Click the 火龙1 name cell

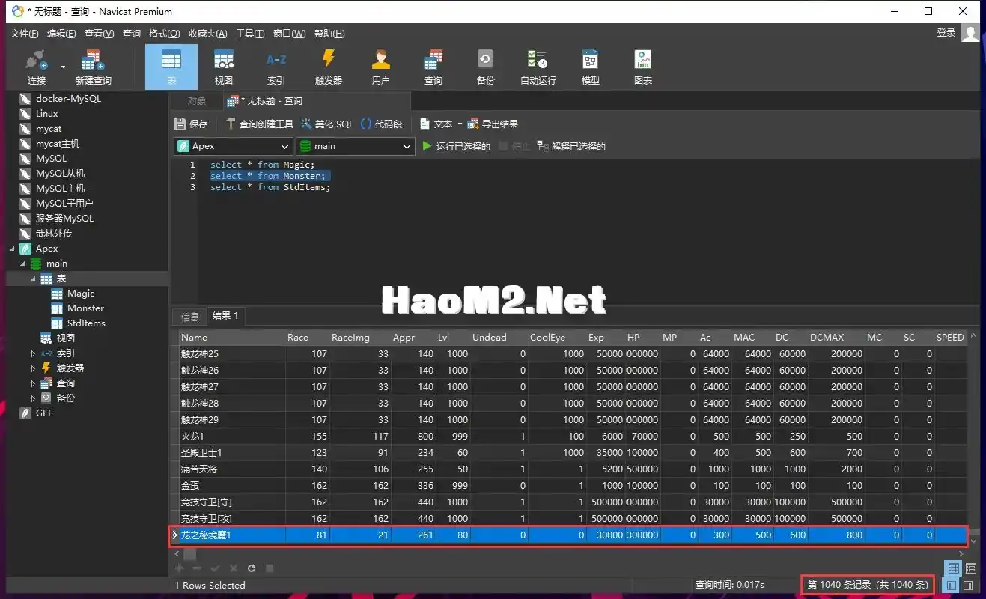[231, 436]
